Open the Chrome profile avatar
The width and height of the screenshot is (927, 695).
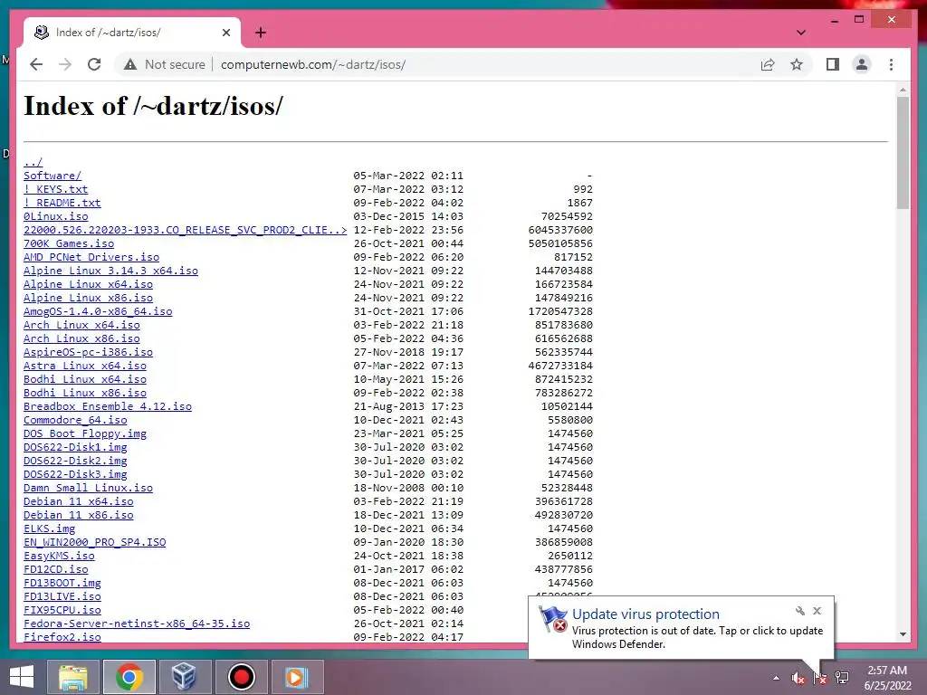point(862,64)
